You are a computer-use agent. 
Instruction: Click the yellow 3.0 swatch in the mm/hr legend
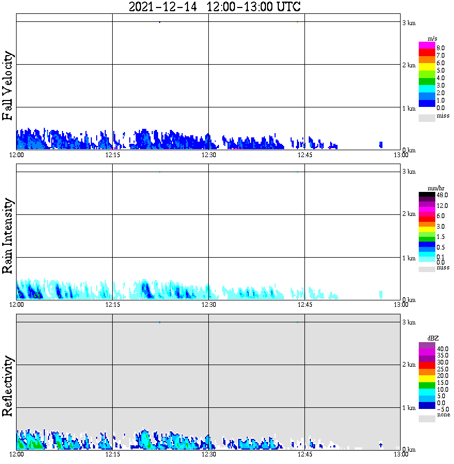click(x=427, y=229)
